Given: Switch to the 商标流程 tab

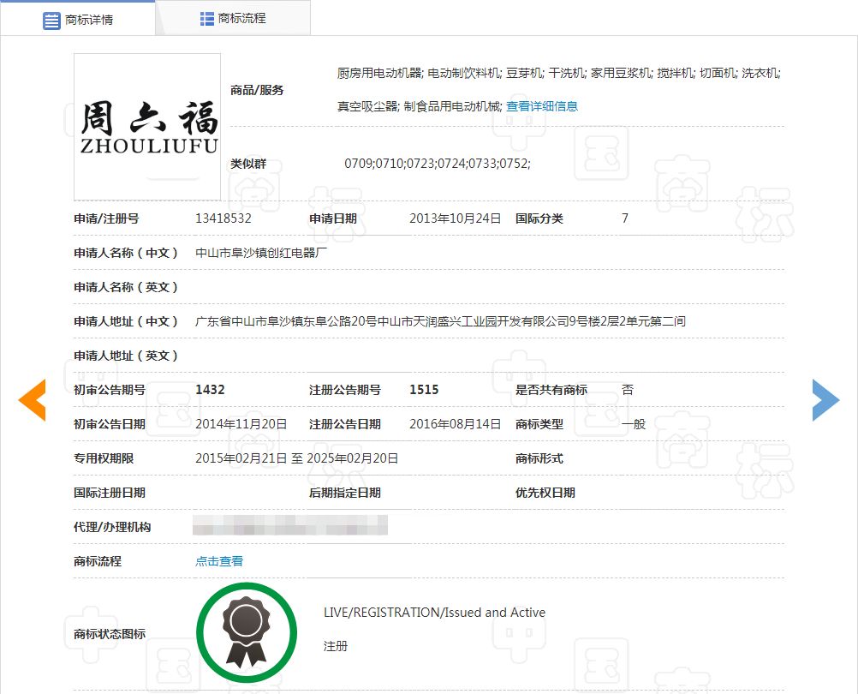Looking at the screenshot, I should point(233,19).
